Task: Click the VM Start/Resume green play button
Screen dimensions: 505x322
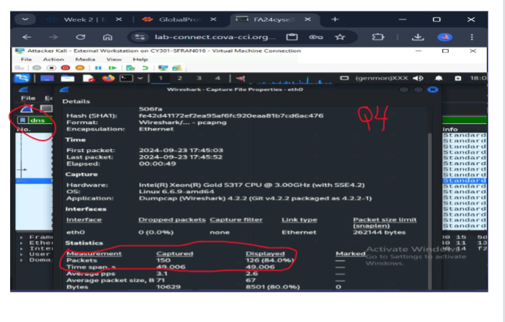Action: pyautogui.click(x=112, y=68)
